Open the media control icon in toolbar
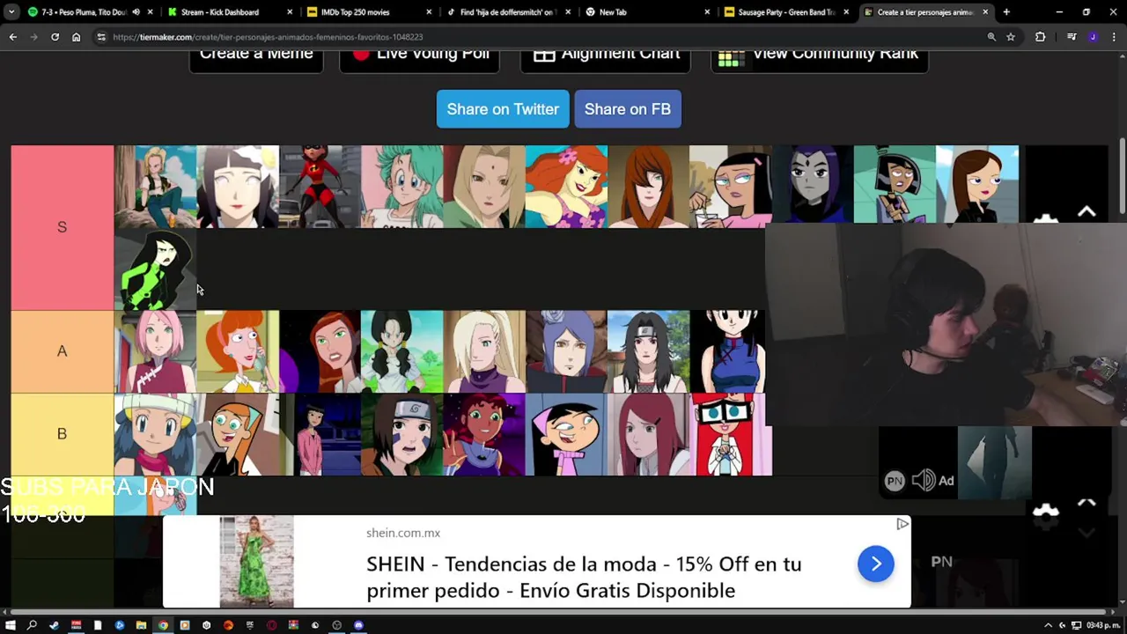Image resolution: width=1127 pixels, height=634 pixels. (1072, 37)
